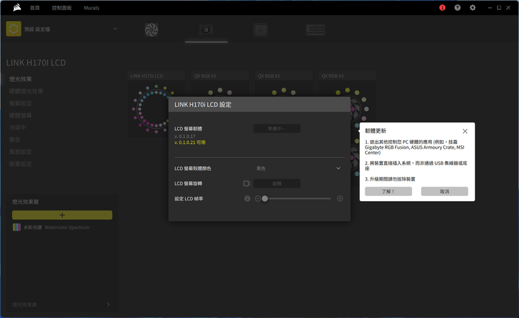Select 硬體燈光效果 in the sidebar
Viewport: 519px width, 318px height.
point(26,91)
